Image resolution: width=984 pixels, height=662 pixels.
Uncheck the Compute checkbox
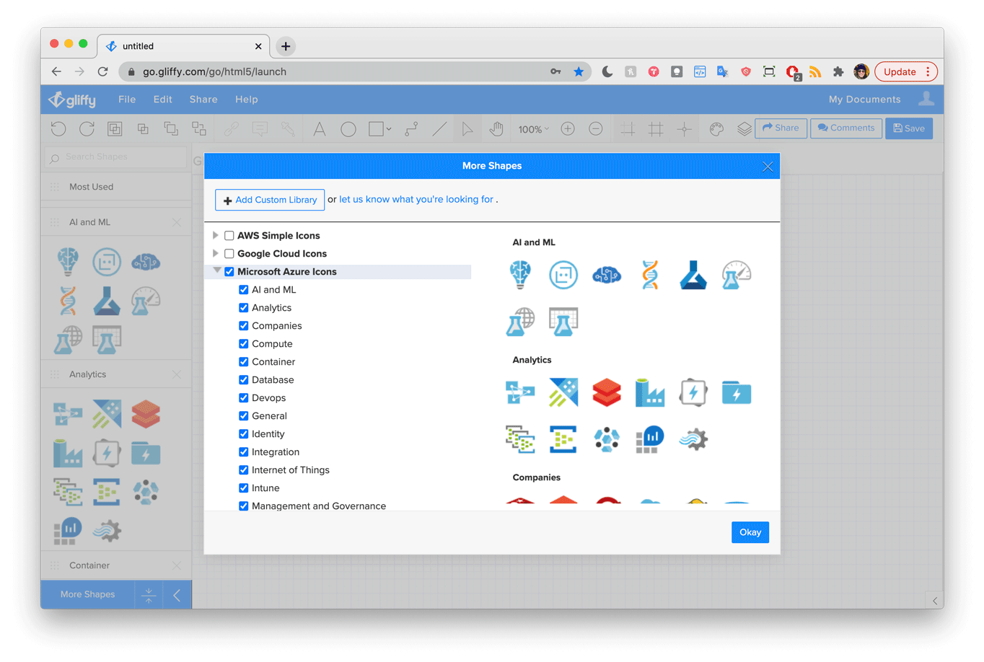(244, 344)
